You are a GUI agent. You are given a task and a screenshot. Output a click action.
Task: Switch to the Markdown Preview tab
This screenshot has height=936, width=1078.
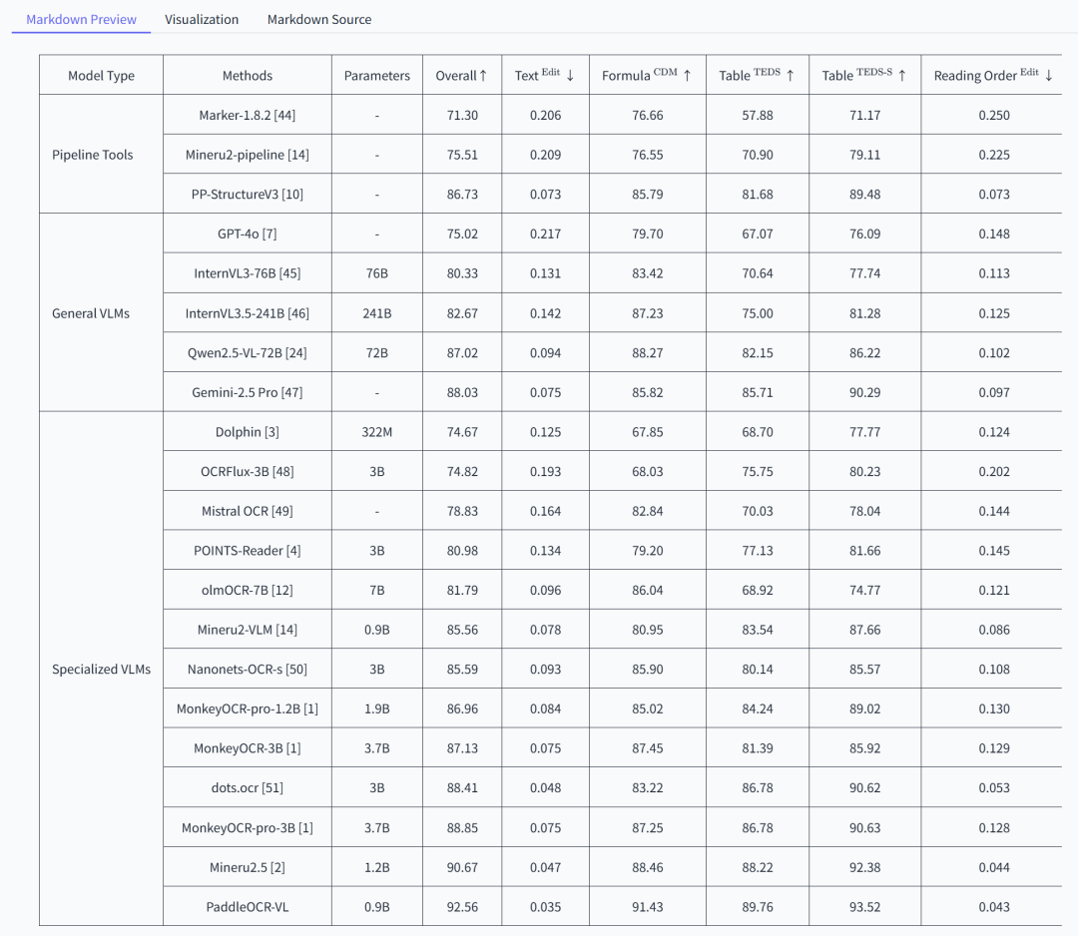pos(81,19)
